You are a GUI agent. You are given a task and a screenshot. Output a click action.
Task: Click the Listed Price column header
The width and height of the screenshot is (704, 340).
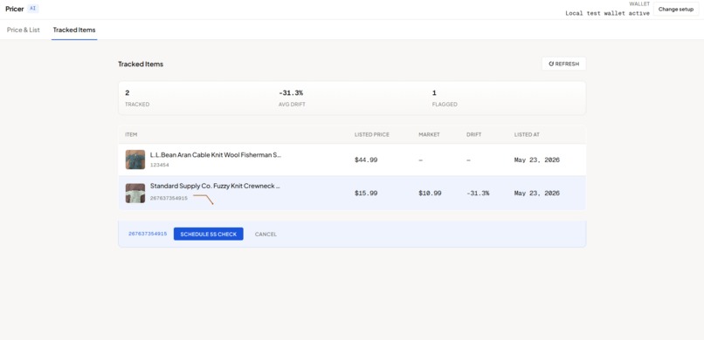click(x=372, y=134)
